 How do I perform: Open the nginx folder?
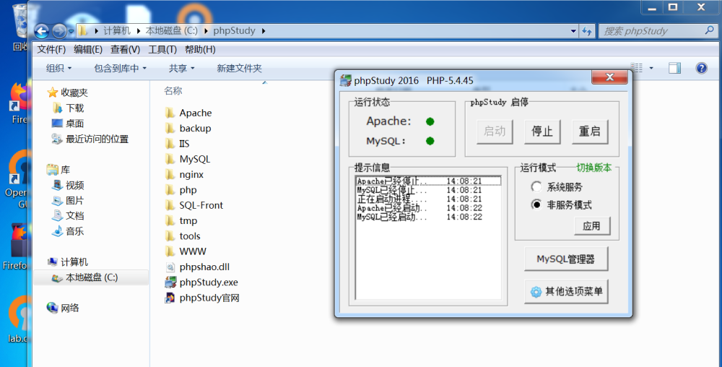pyautogui.click(x=191, y=175)
